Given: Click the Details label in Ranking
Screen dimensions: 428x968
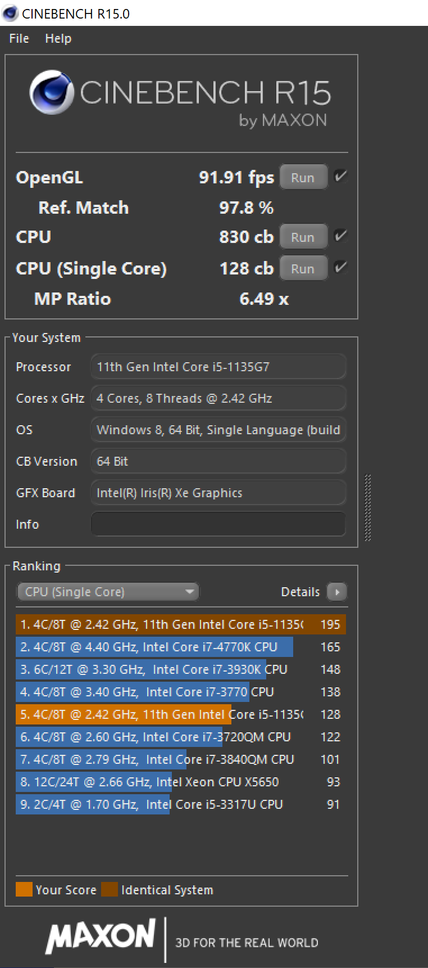Looking at the screenshot, I should 300,592.
